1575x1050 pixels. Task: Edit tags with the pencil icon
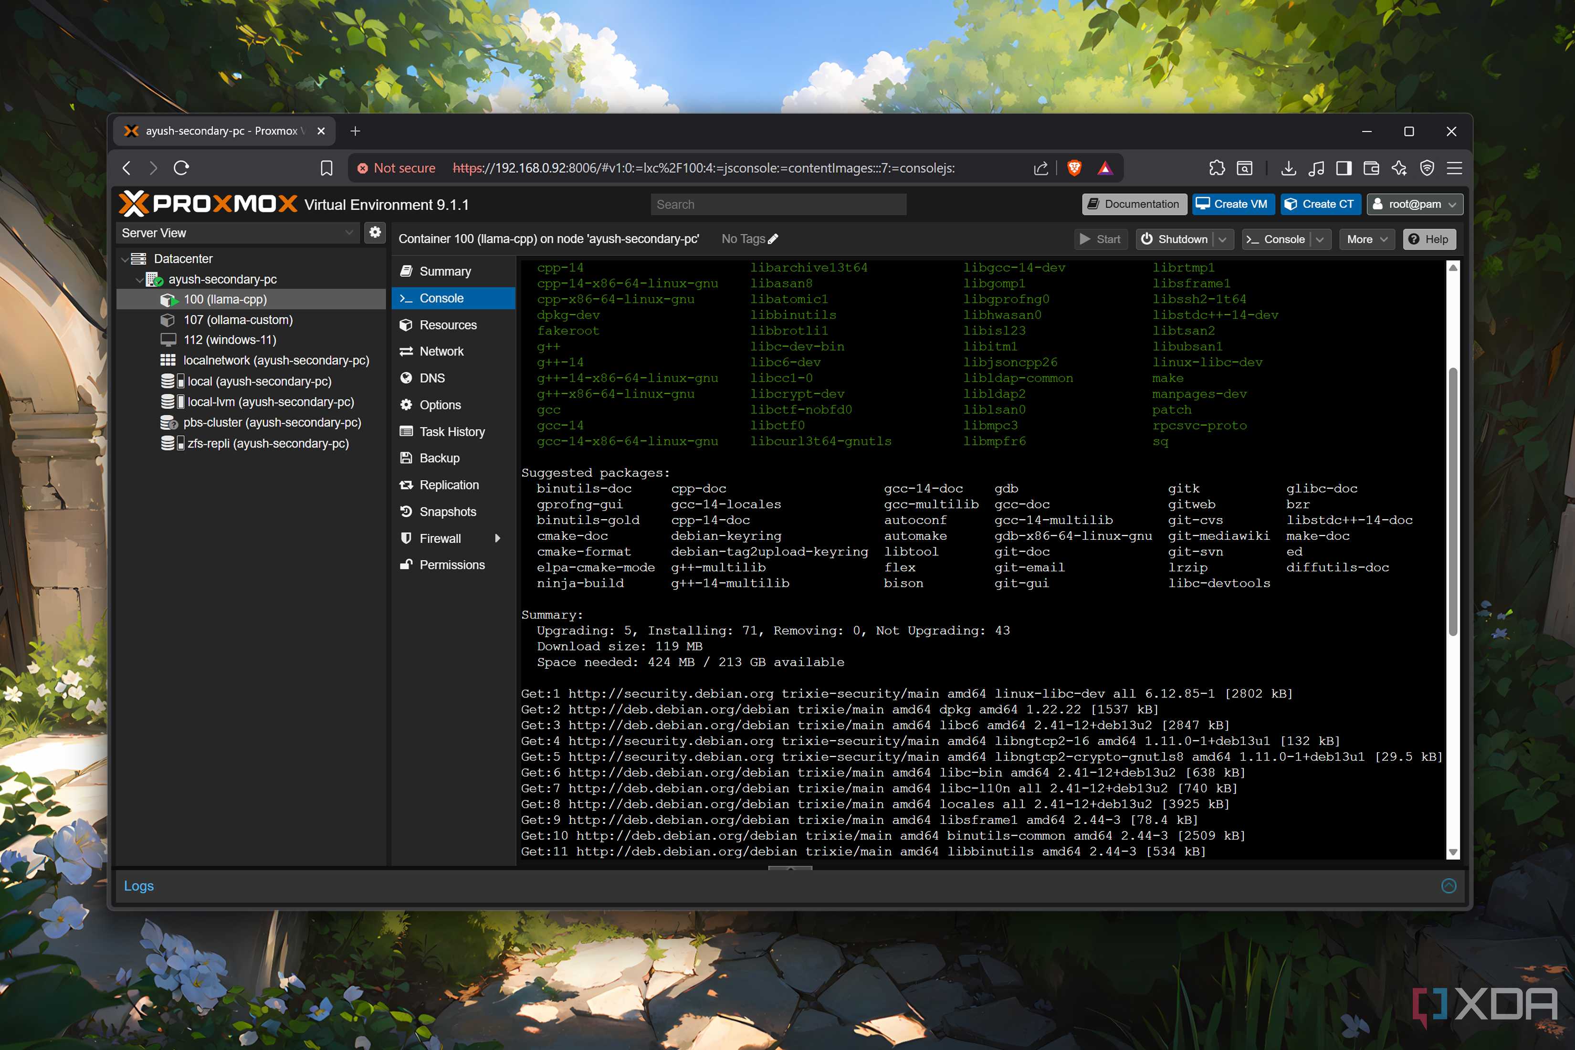[773, 239]
